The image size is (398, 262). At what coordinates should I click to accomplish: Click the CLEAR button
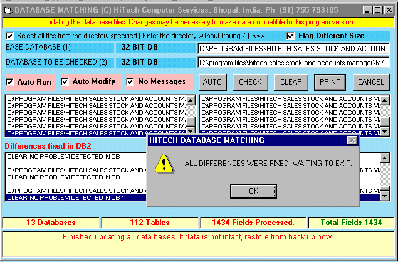coord(291,82)
